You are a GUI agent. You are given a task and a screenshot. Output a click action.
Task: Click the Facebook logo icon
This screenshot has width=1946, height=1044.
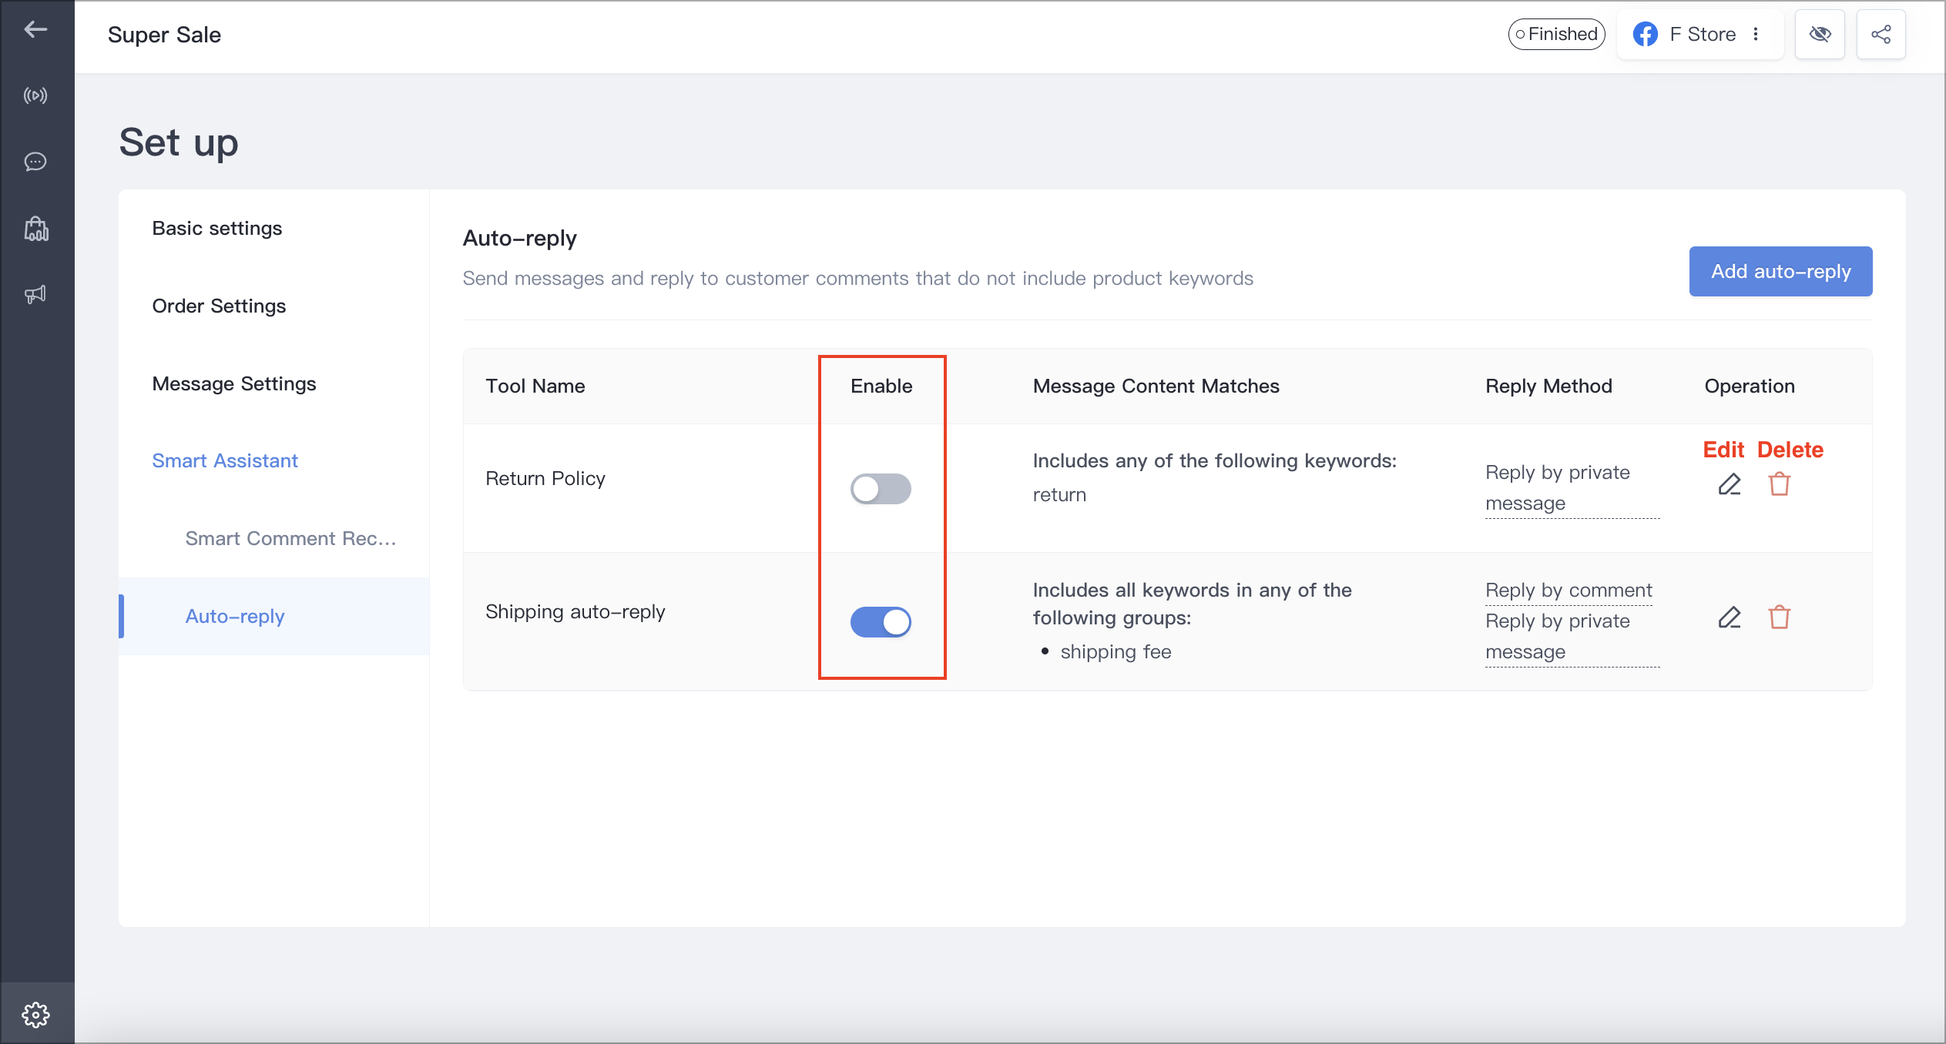pyautogui.click(x=1645, y=34)
